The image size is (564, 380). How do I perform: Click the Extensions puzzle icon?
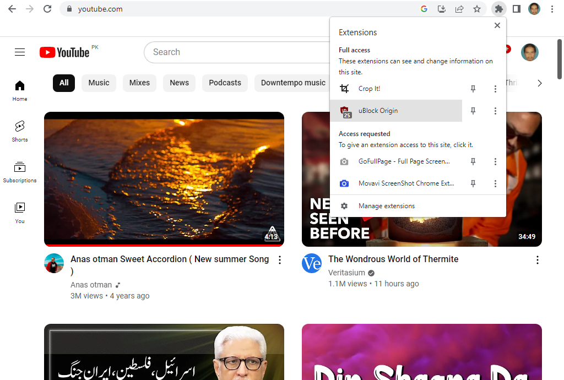click(x=499, y=9)
